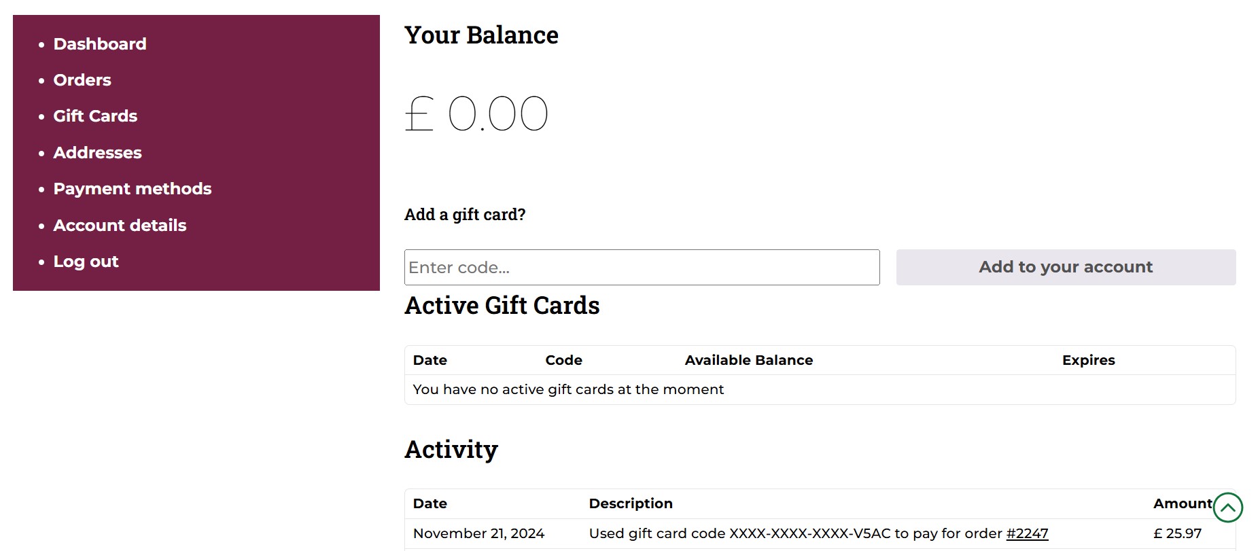Select Gift Cards in the sidebar
Viewport: 1260px width, 551px height.
coord(95,116)
